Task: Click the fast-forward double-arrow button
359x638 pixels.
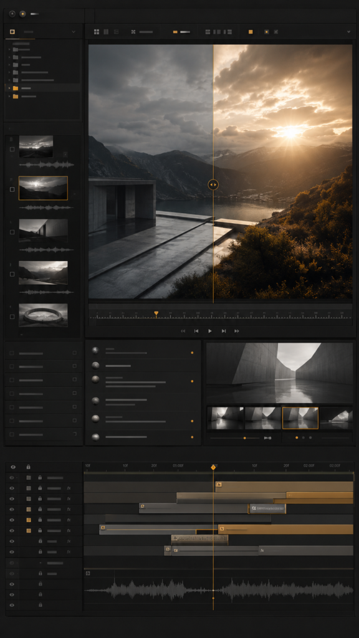Action: 236,331
